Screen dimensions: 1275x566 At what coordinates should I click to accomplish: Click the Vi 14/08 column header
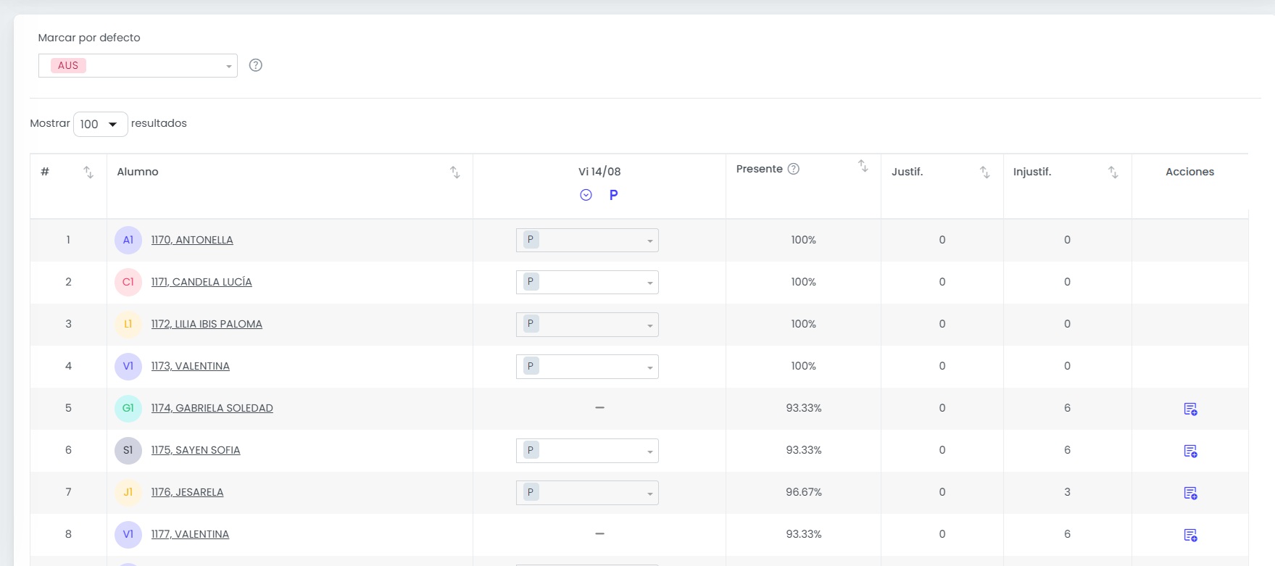(599, 172)
